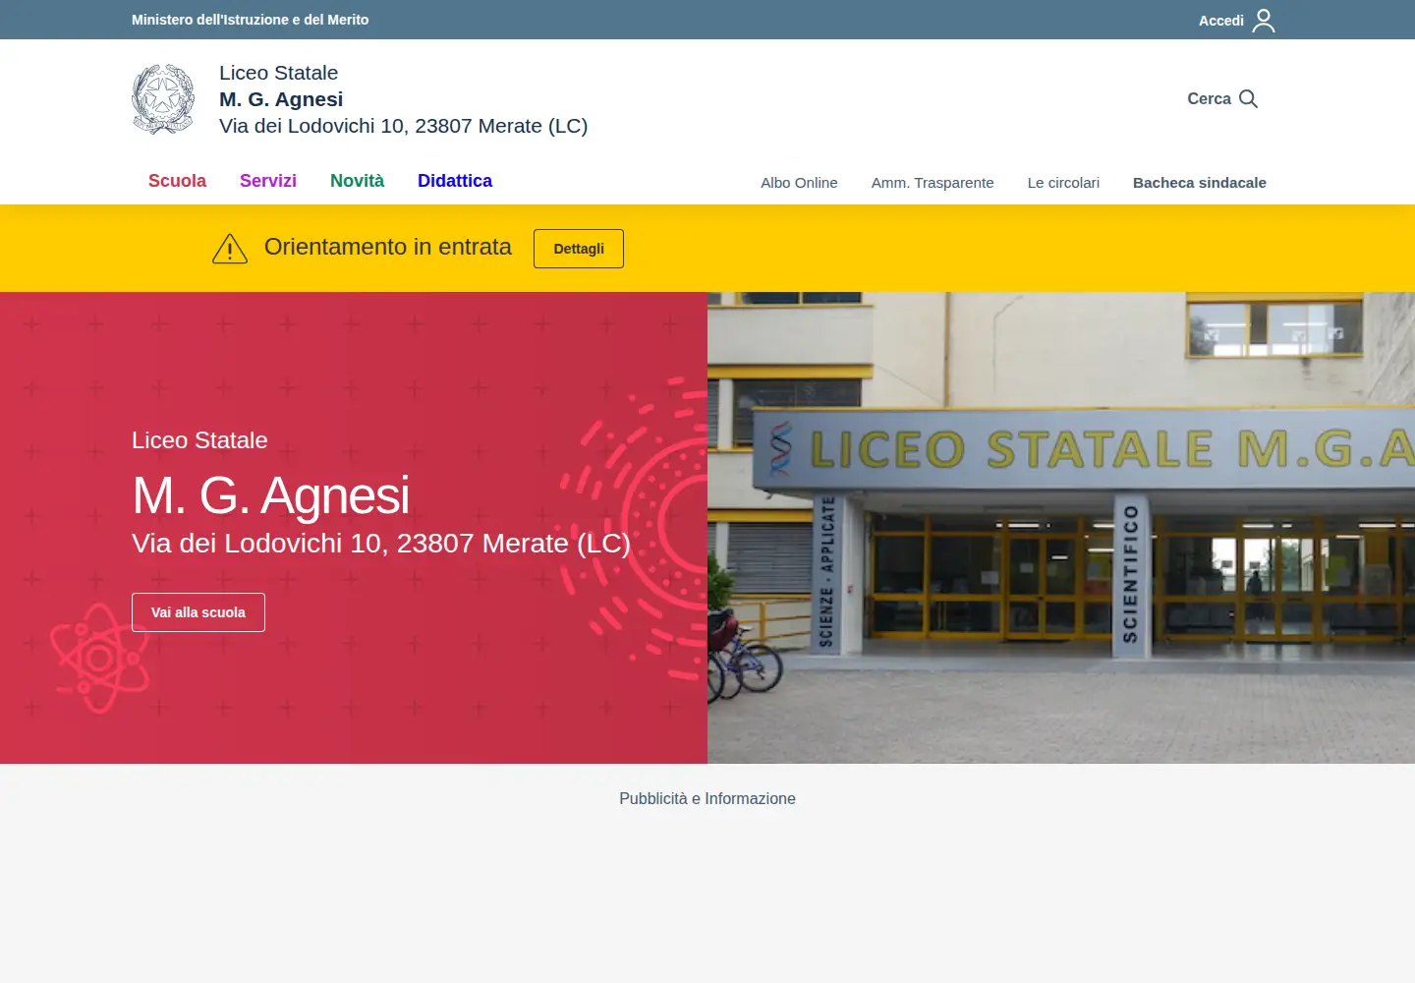
Task: Open Bacheca sindacale link
Action: pos(1200,183)
